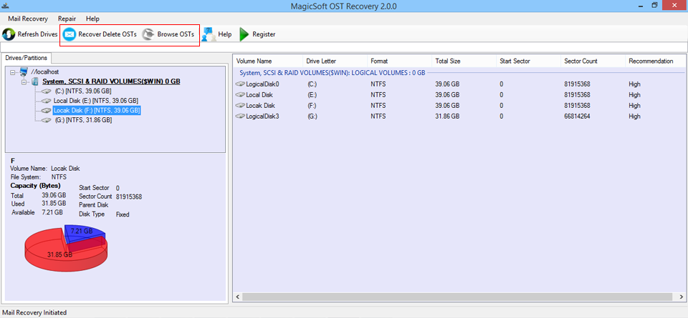688x318 pixels.
Task: Click the blank field below the toolbar
Action: coord(343,46)
